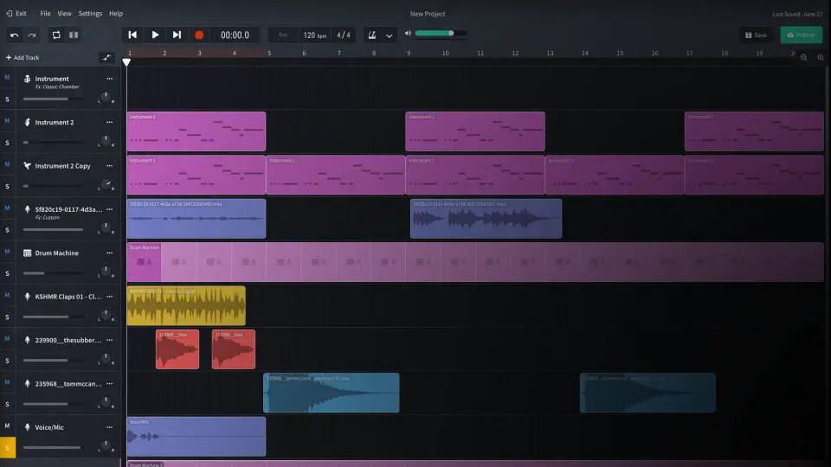Solo the 239900__thesubber track

click(8, 361)
